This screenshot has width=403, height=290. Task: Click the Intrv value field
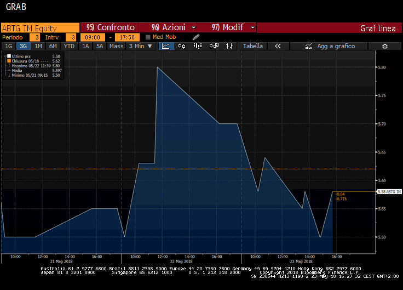71,37
